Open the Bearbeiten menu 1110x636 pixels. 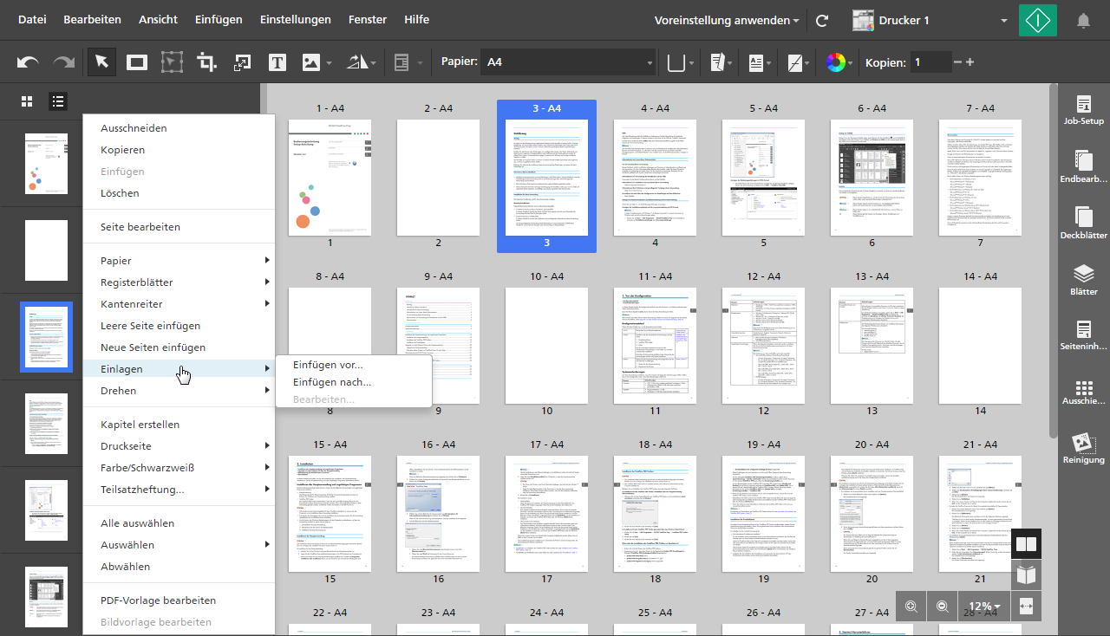(93, 19)
